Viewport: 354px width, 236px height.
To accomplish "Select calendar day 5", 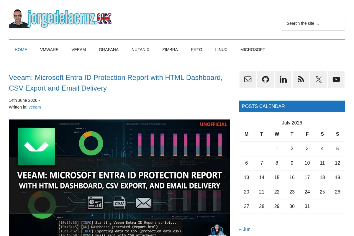I will tap(337, 149).
